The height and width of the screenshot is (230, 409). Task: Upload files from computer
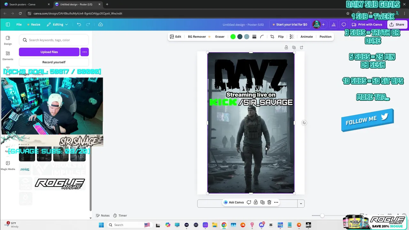(49, 52)
